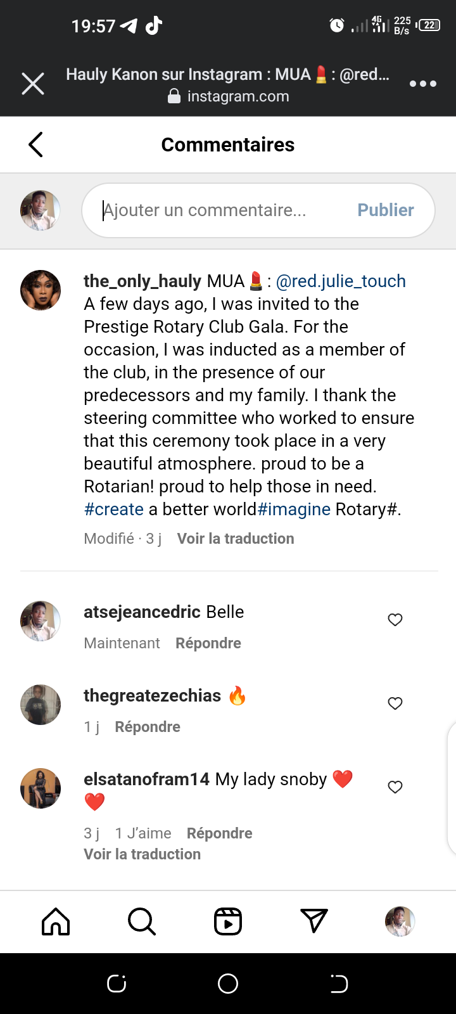Close the in-app browser with X
Image resolution: width=456 pixels, height=1014 pixels.
tap(33, 84)
